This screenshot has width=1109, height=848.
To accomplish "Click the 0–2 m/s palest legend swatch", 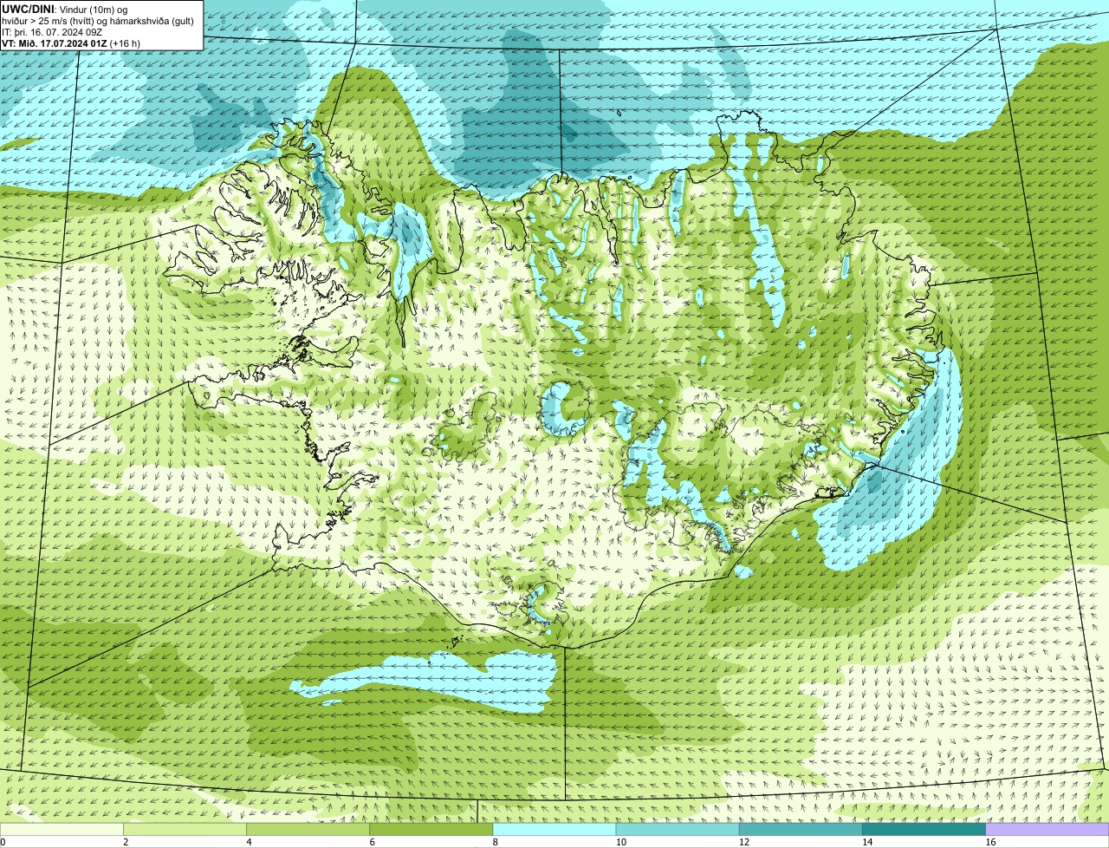I will point(62,829).
